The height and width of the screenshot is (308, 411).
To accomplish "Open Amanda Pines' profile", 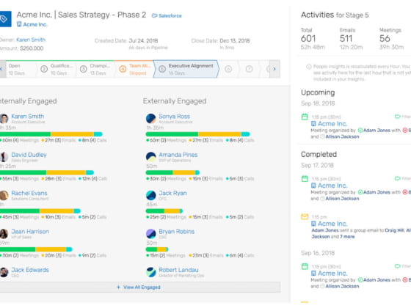I will pyautogui.click(x=178, y=155).
